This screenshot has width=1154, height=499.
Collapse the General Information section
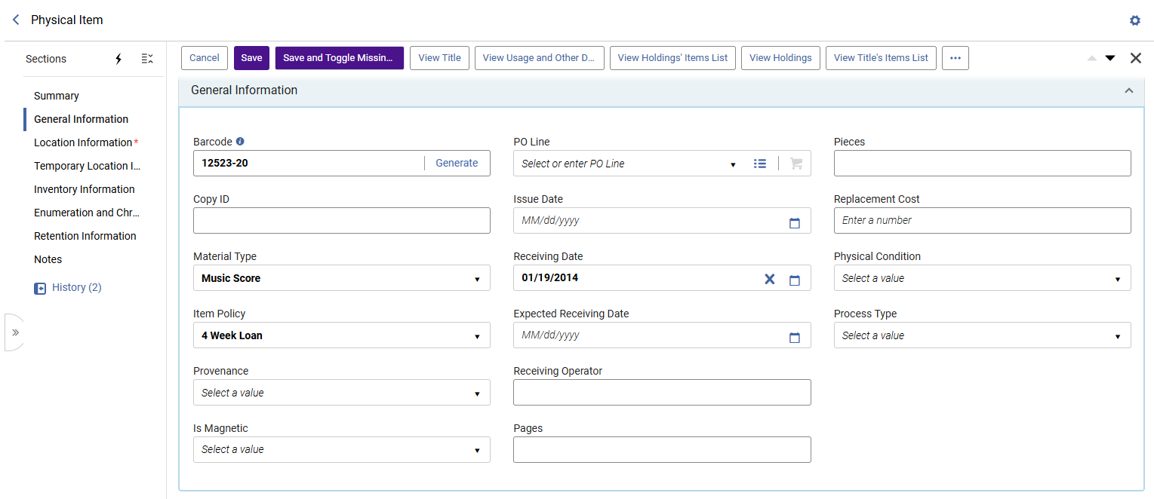tap(1129, 90)
